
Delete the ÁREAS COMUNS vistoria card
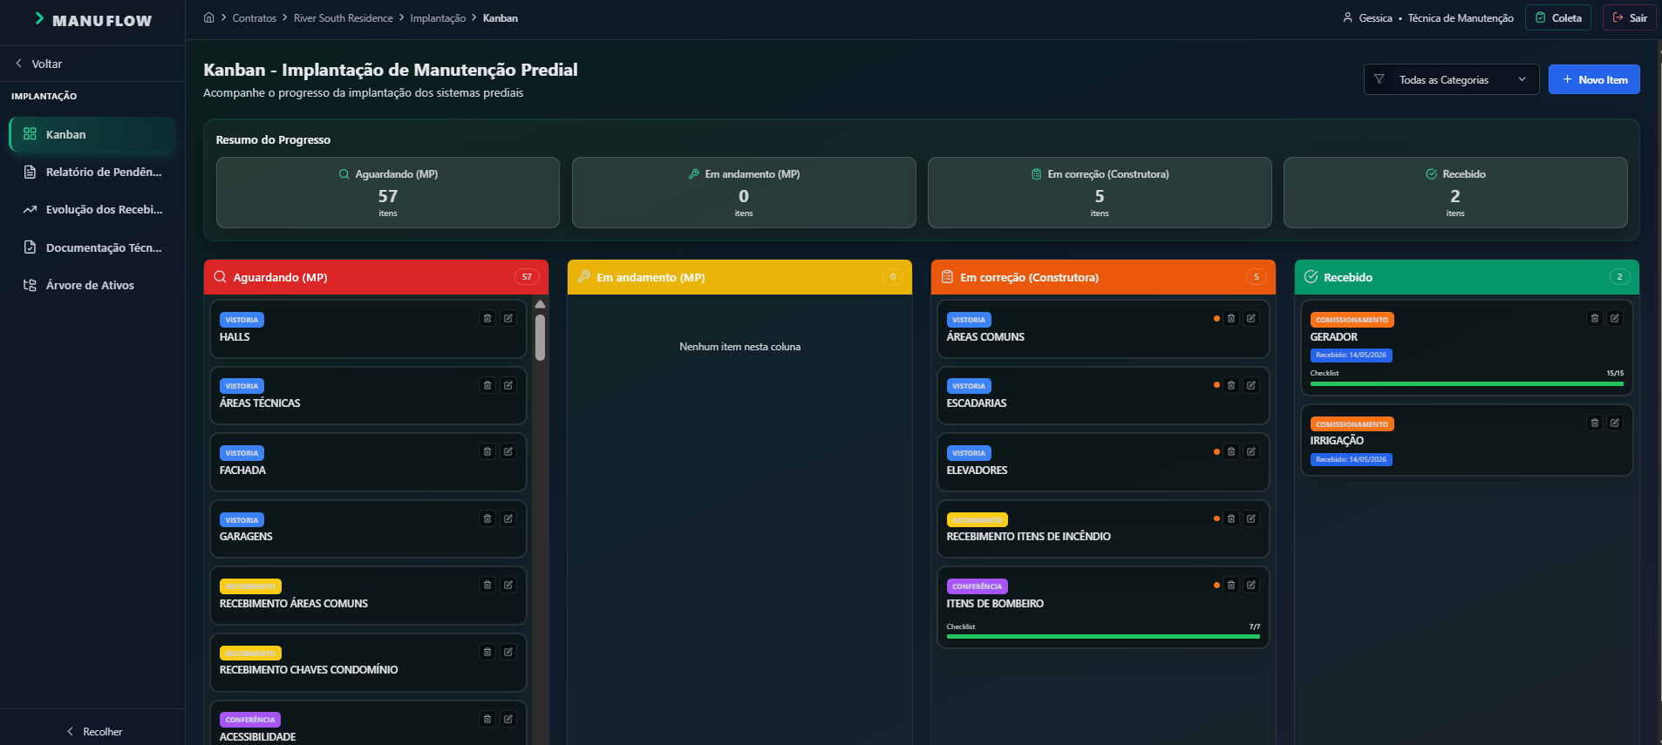click(x=1231, y=318)
